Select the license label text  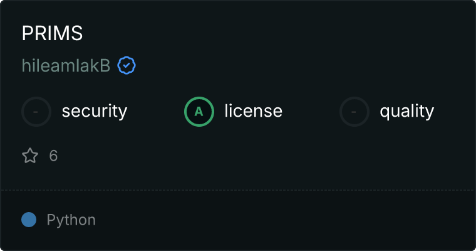[253, 112]
